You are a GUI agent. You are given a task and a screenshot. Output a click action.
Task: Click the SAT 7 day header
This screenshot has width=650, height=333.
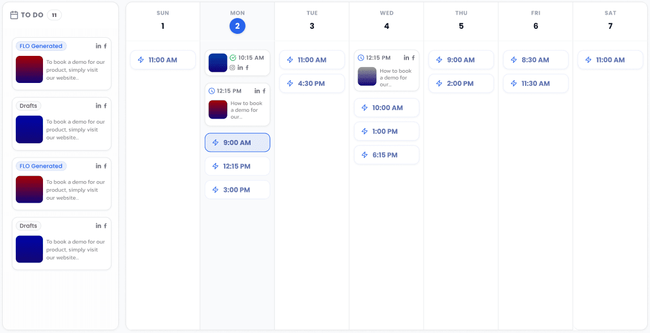point(610,21)
